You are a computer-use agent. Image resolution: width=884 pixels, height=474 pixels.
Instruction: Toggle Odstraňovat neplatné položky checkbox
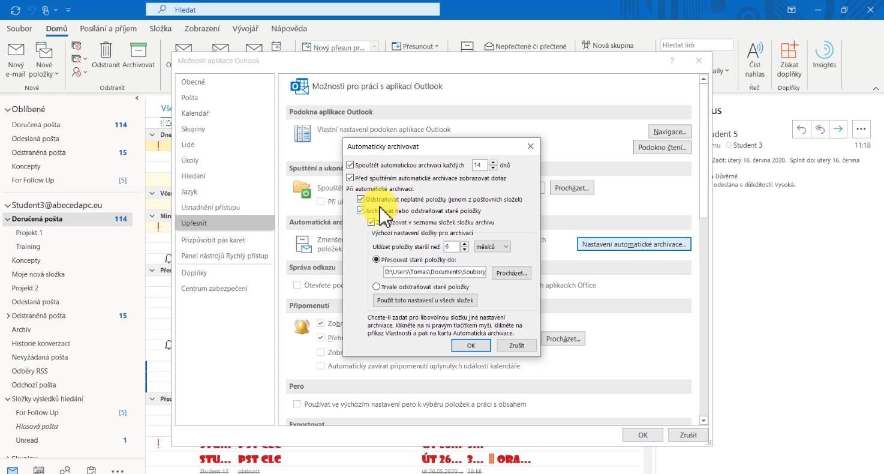[360, 199]
